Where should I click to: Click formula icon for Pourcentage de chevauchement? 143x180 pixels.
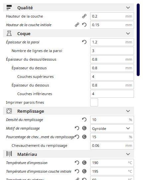tap(84, 137)
